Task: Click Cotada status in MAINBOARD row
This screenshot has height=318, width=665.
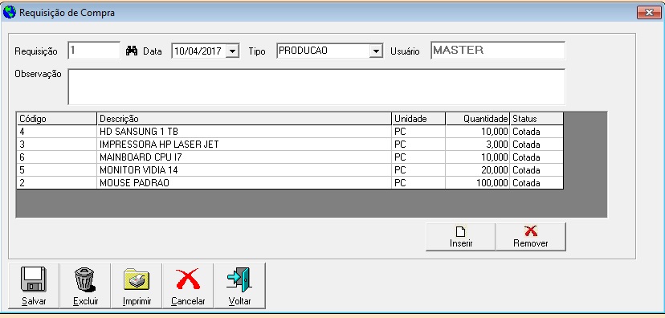Action: point(536,157)
